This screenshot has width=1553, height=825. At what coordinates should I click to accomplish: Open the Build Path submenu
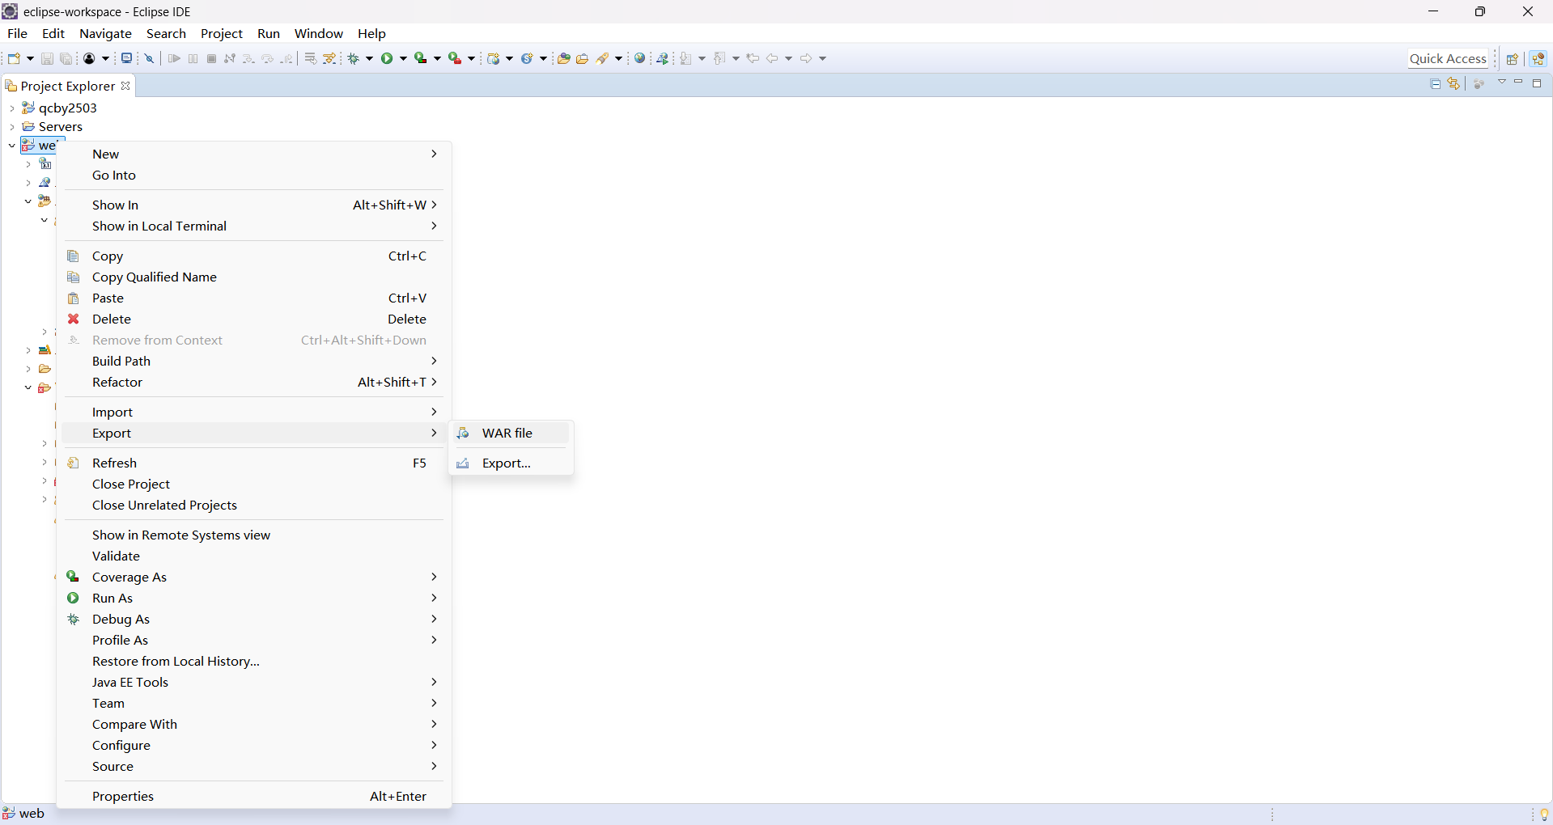point(254,361)
